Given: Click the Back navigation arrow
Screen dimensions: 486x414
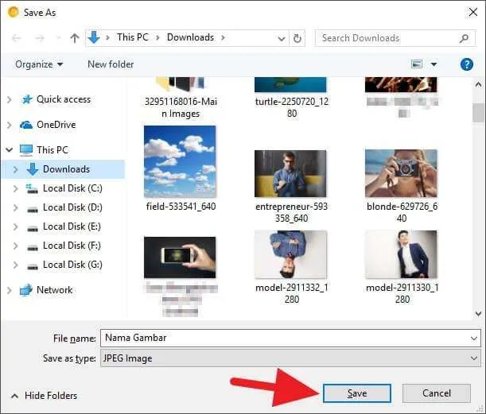Looking at the screenshot, I should (16, 38).
